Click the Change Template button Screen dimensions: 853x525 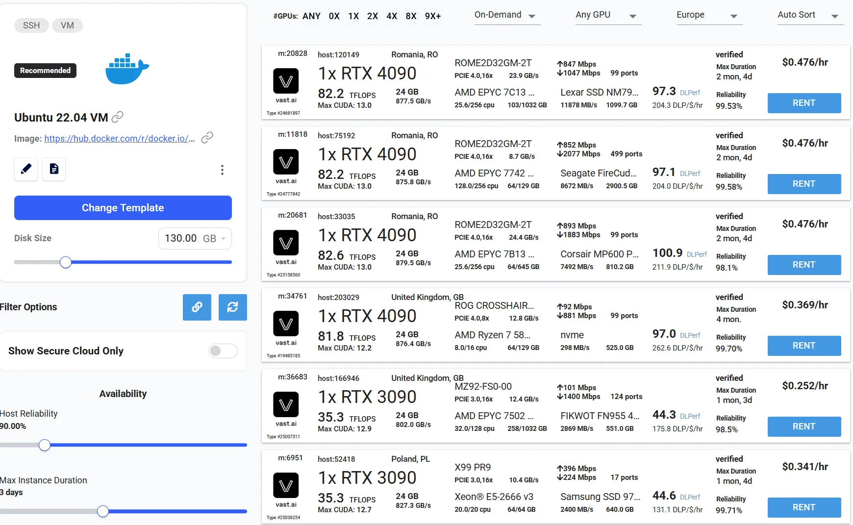[x=123, y=208]
